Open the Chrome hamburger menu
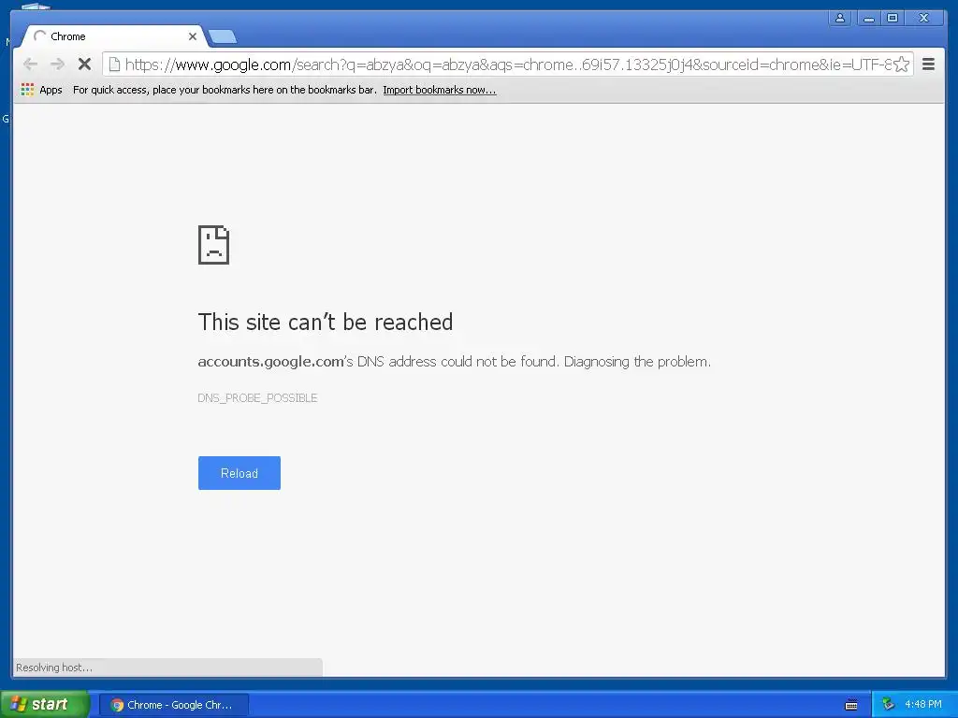958x718 pixels. click(x=928, y=65)
